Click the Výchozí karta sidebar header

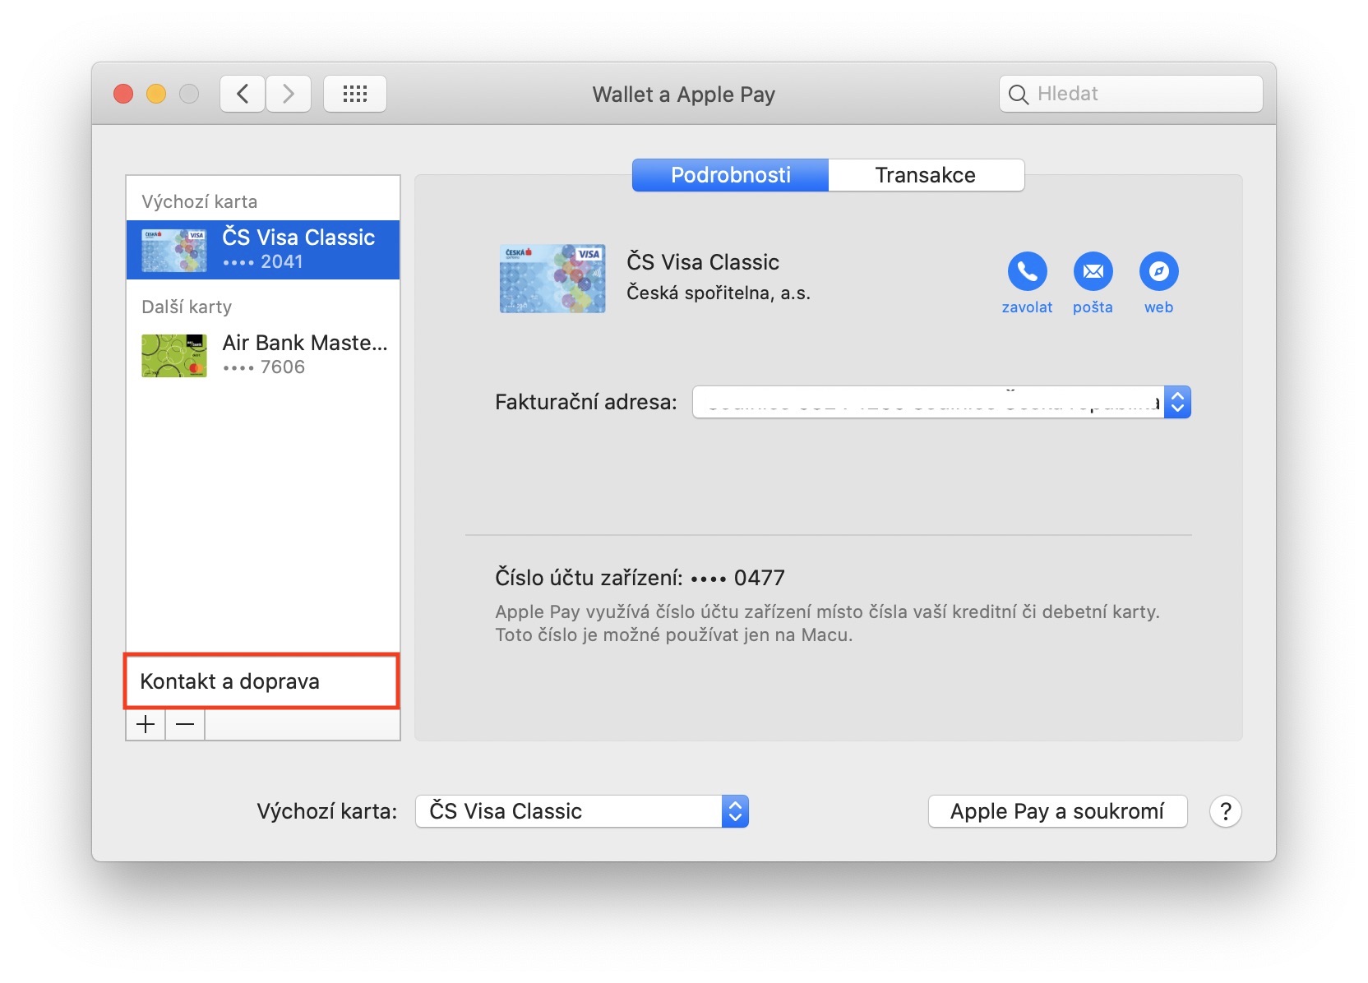tap(199, 201)
